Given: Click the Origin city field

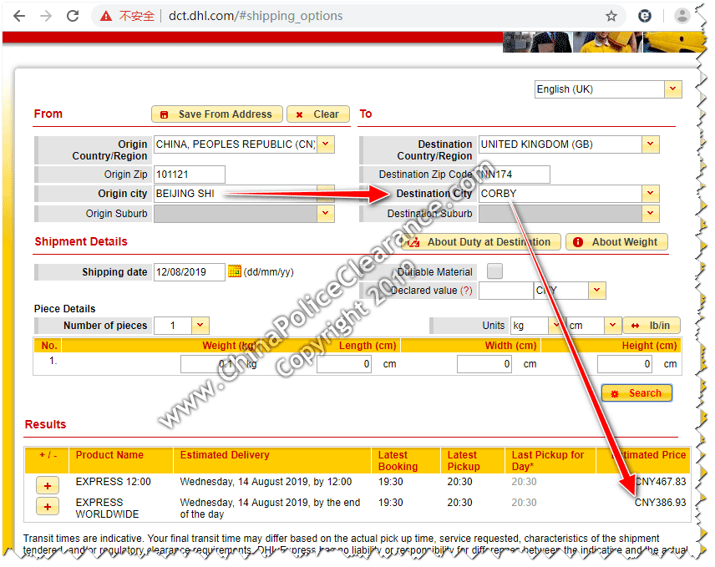Looking at the screenshot, I should coord(236,194).
